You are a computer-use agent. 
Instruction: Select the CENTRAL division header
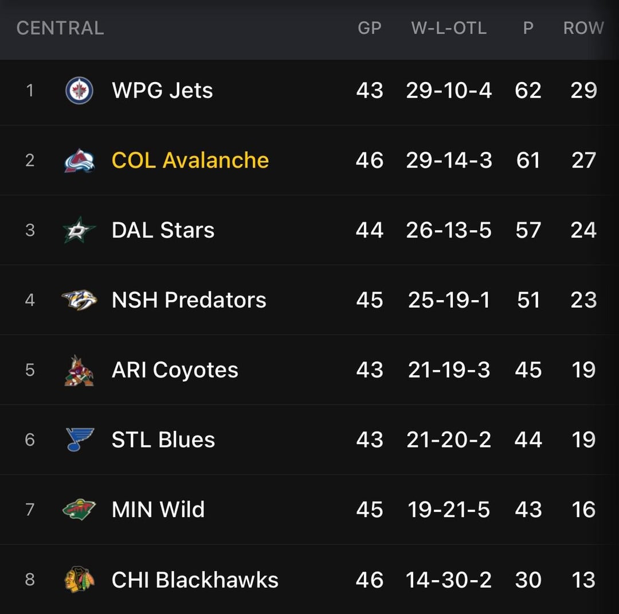pos(60,28)
